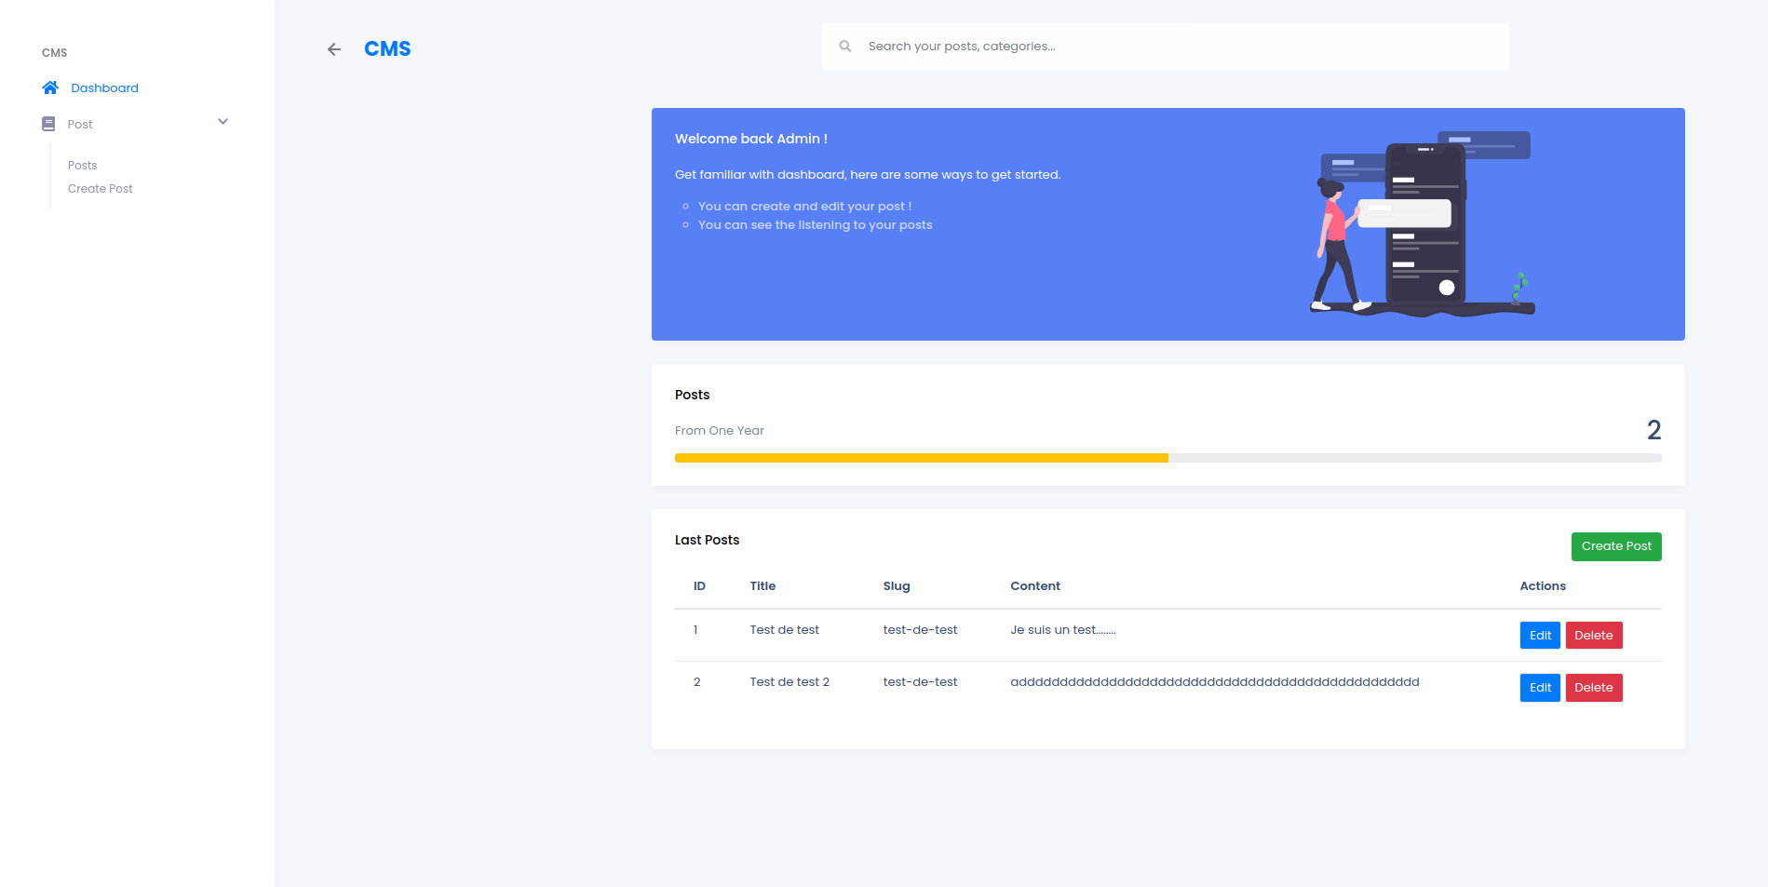The image size is (1768, 887).
Task: Open the Posts submenu item
Action: [82, 166]
